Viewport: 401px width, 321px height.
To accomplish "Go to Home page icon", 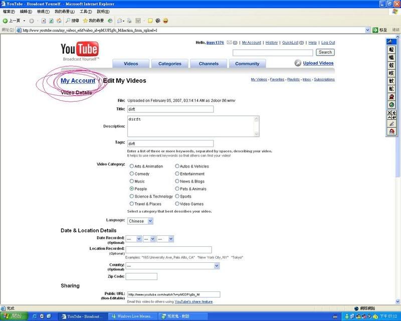I will (59, 21).
